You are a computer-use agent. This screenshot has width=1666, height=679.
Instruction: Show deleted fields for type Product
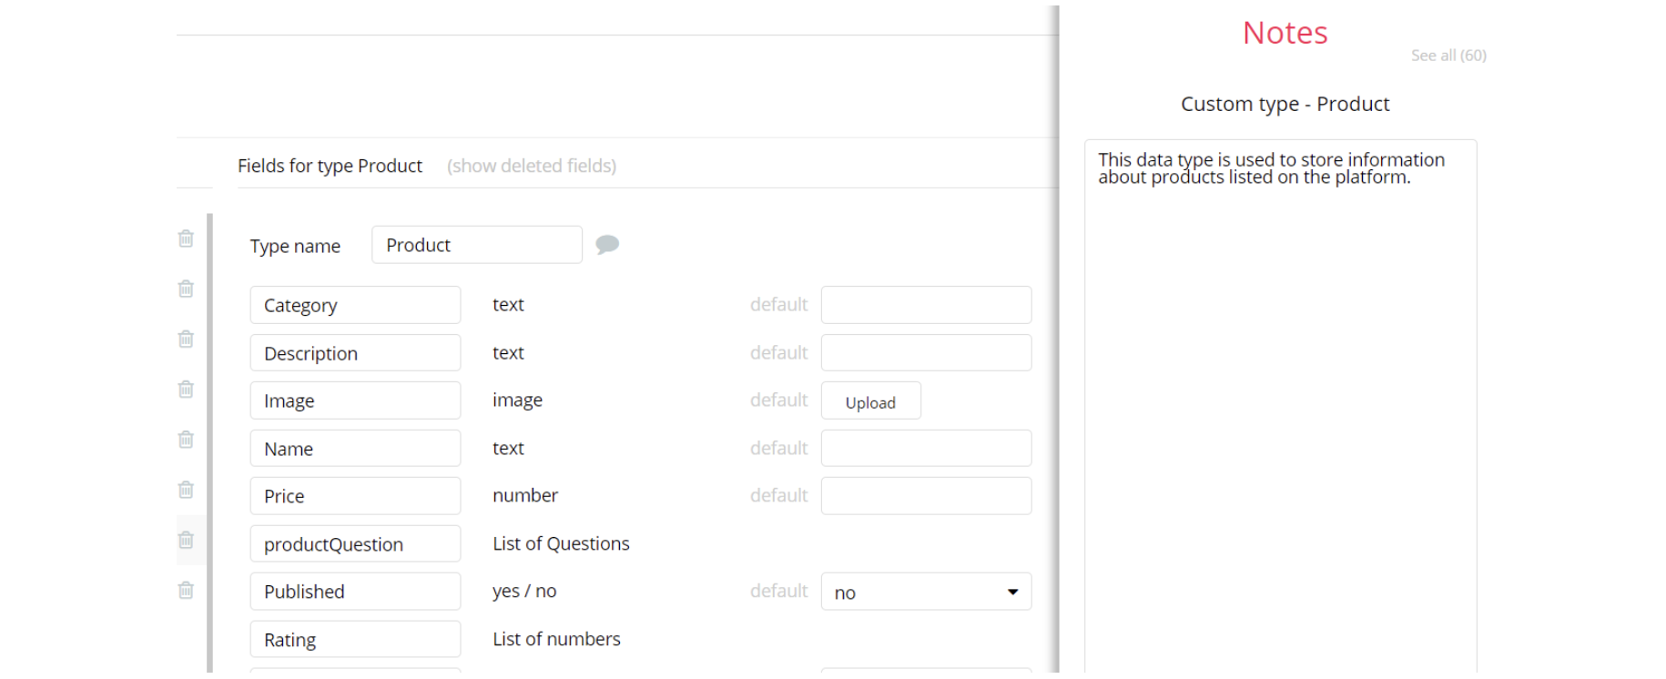pos(532,166)
